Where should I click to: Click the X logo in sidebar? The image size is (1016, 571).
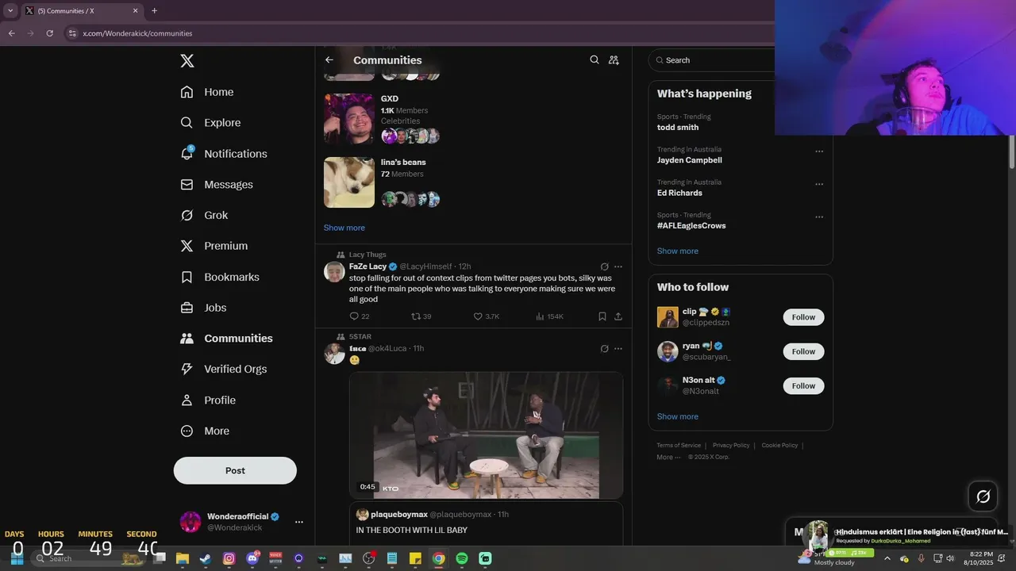pos(187,61)
